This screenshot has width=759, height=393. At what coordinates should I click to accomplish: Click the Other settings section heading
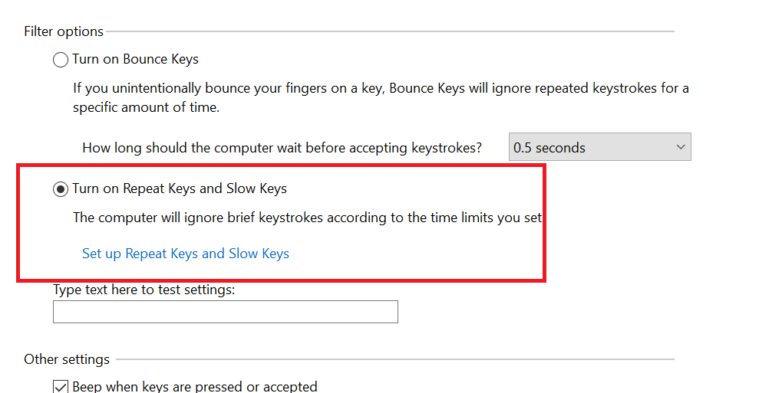coord(67,359)
